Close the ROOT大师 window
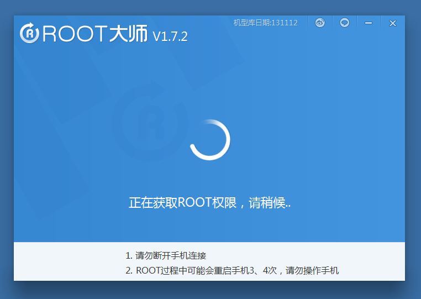The width and height of the screenshot is (421, 299). pos(393,23)
